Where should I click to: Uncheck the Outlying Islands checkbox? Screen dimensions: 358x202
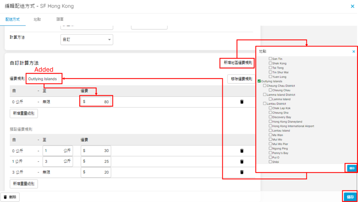click(x=259, y=81)
